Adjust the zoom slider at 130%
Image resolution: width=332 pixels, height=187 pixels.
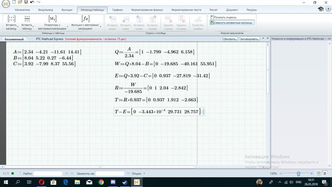298,173
